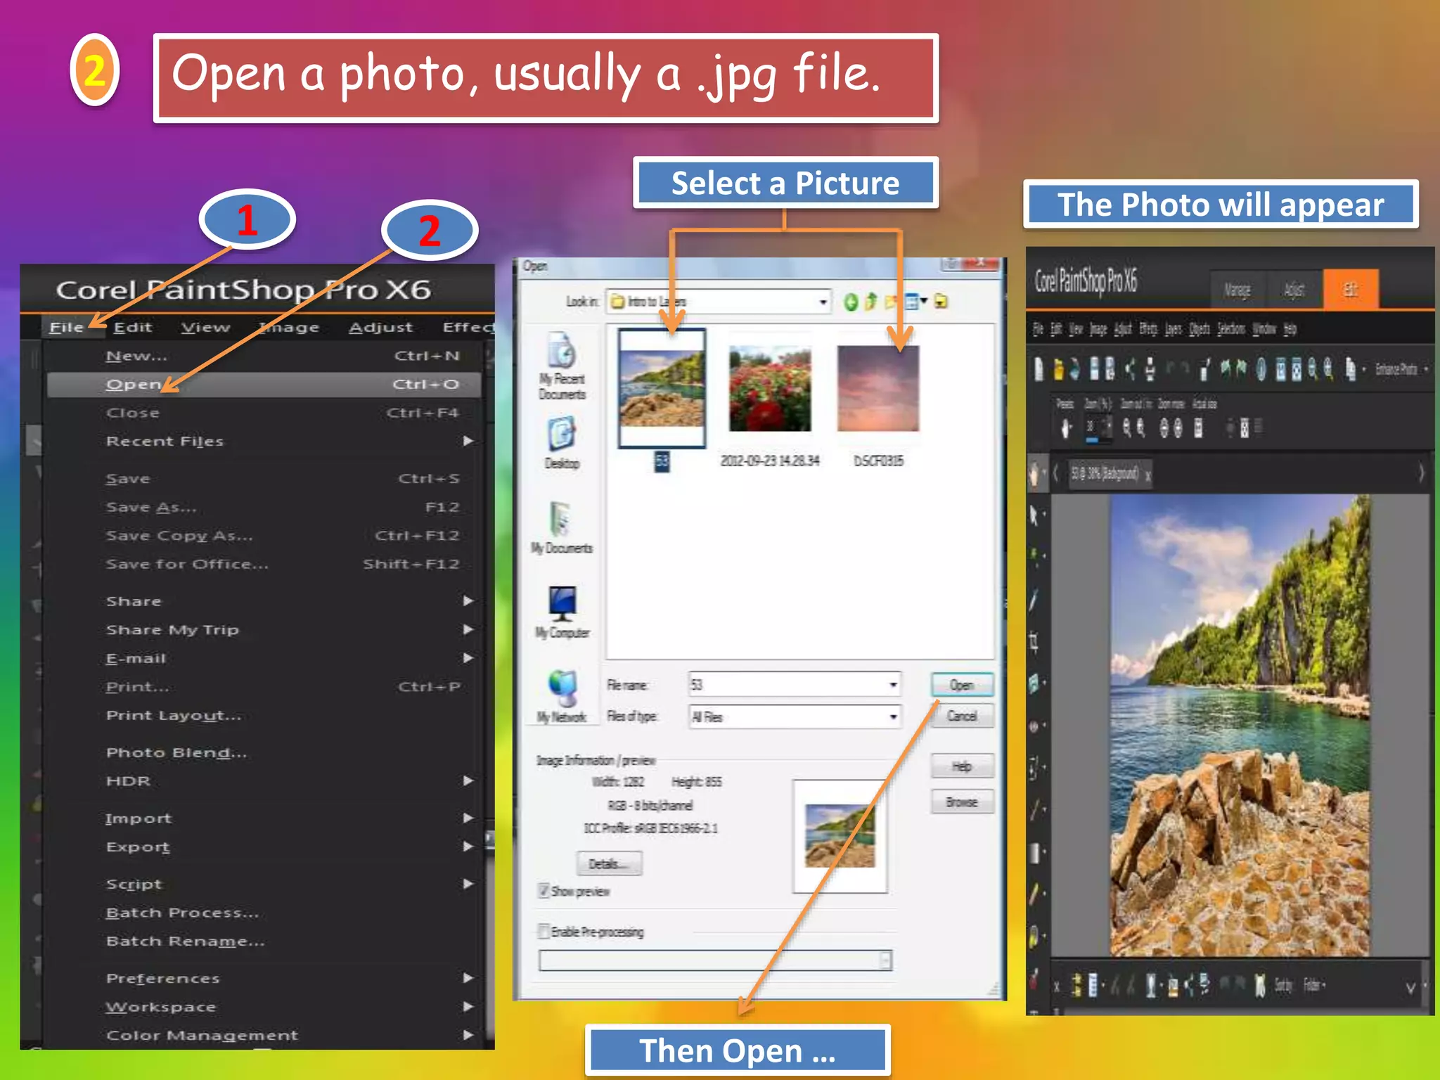The height and width of the screenshot is (1080, 1440).
Task: Click the Redo arrow in the PaintShop toolbar
Action: pyautogui.click(x=1186, y=368)
